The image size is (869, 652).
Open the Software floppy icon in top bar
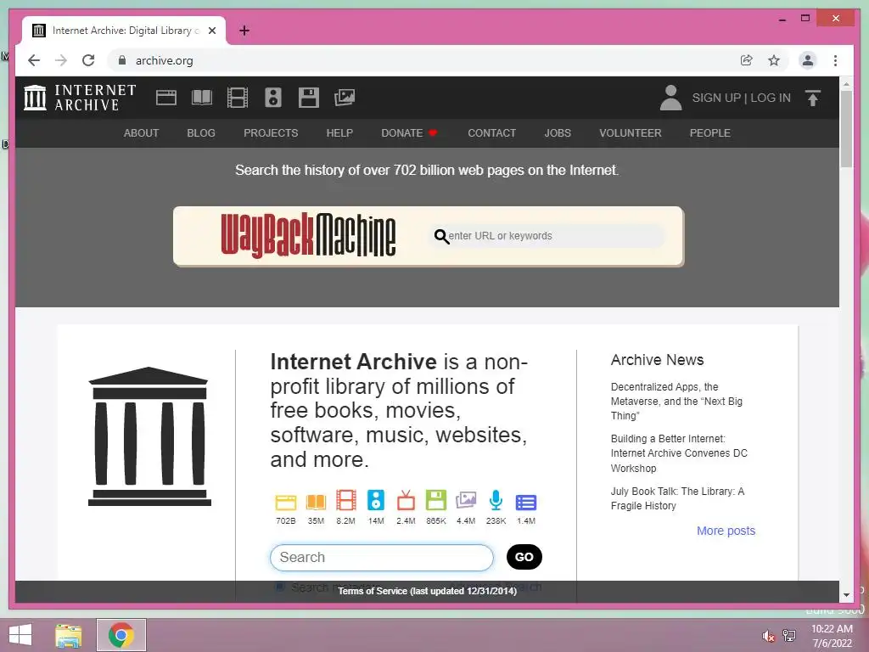309,98
